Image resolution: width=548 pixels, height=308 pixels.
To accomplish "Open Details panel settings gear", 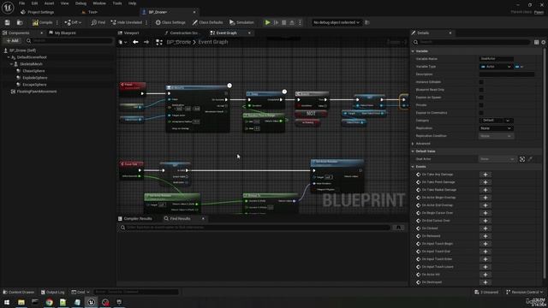I will click(544, 42).
